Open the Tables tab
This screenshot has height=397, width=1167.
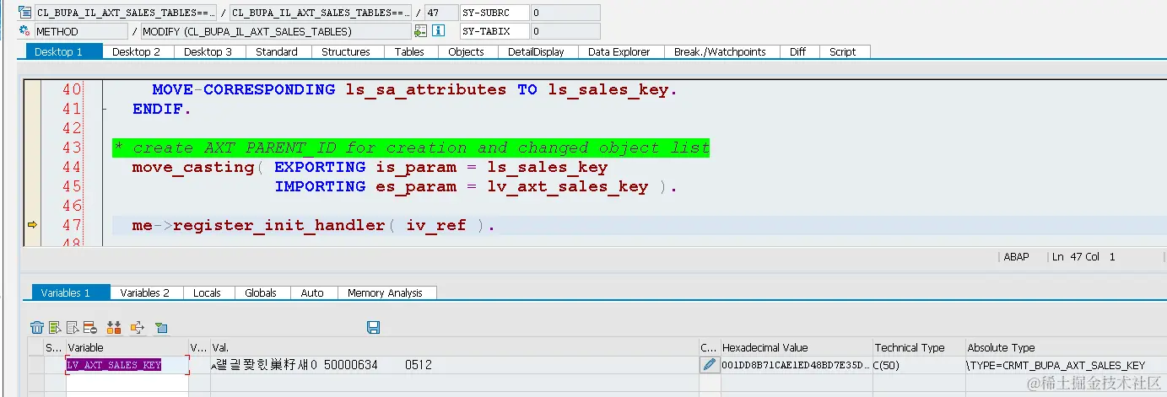(x=410, y=51)
